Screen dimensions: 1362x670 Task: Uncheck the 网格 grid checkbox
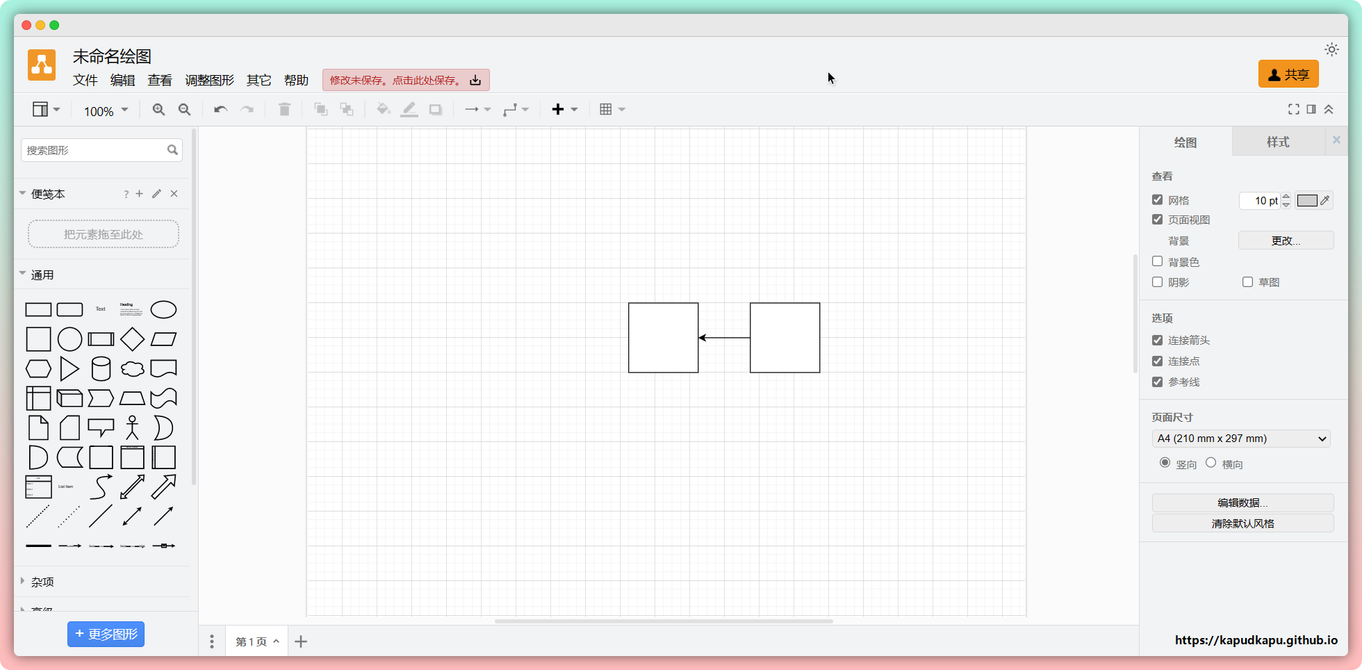click(1157, 199)
